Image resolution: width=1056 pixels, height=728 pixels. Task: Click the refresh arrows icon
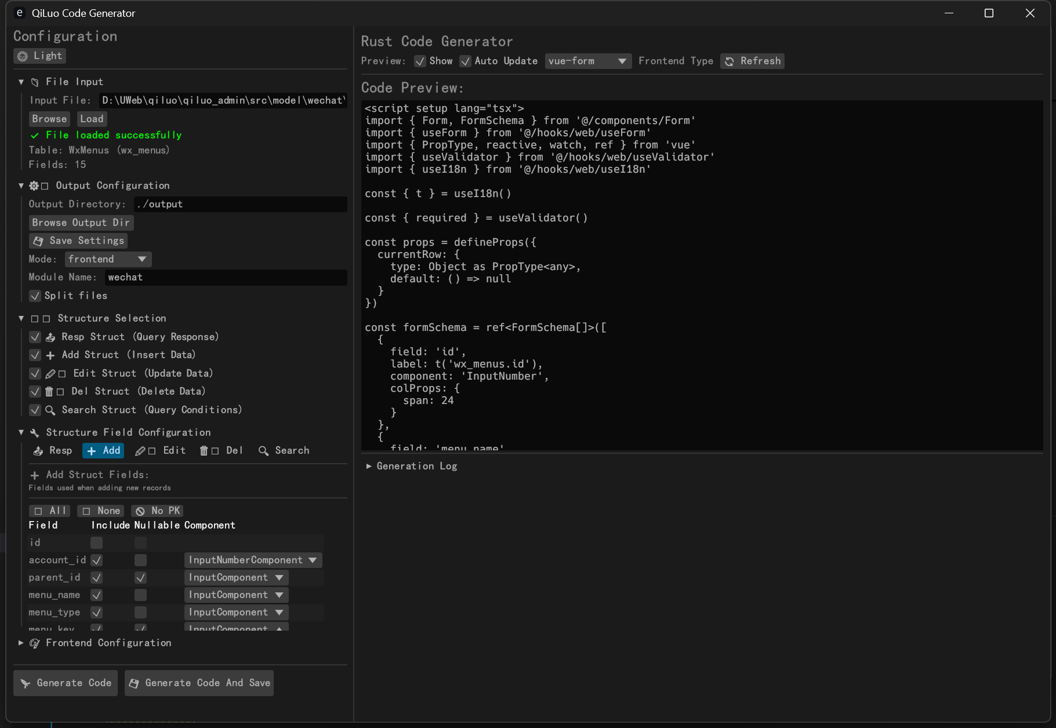[730, 61]
